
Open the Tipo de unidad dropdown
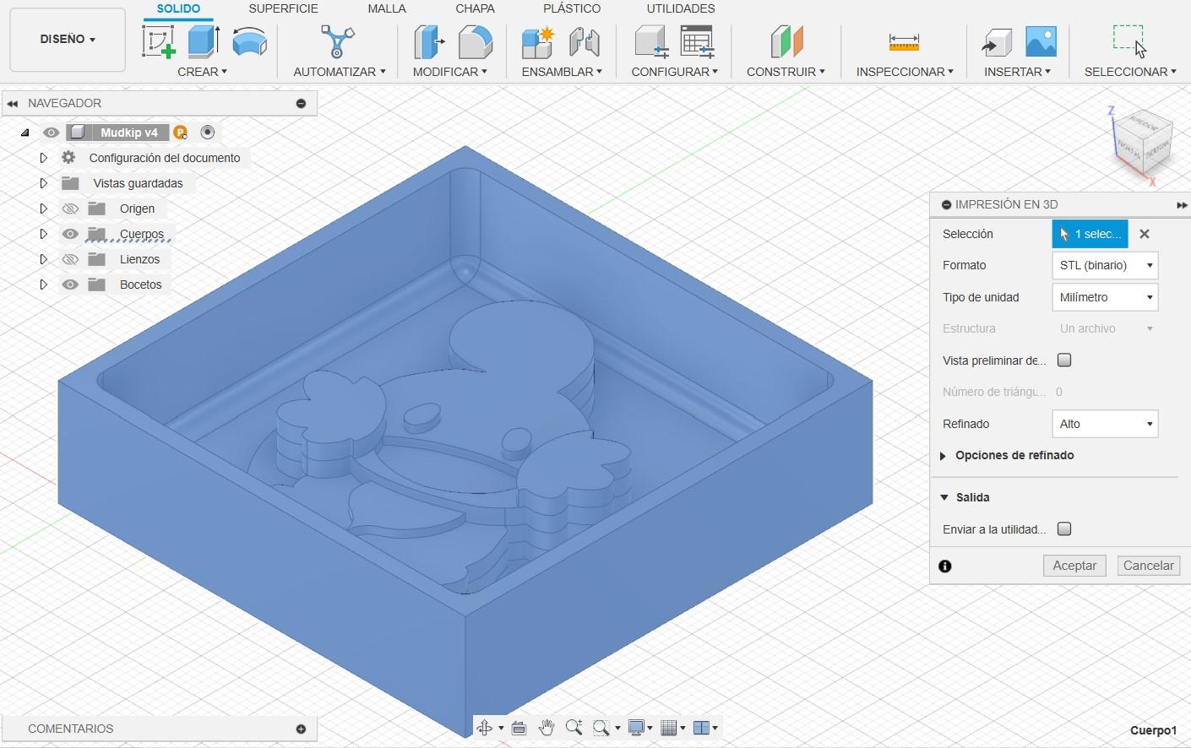(x=1105, y=297)
